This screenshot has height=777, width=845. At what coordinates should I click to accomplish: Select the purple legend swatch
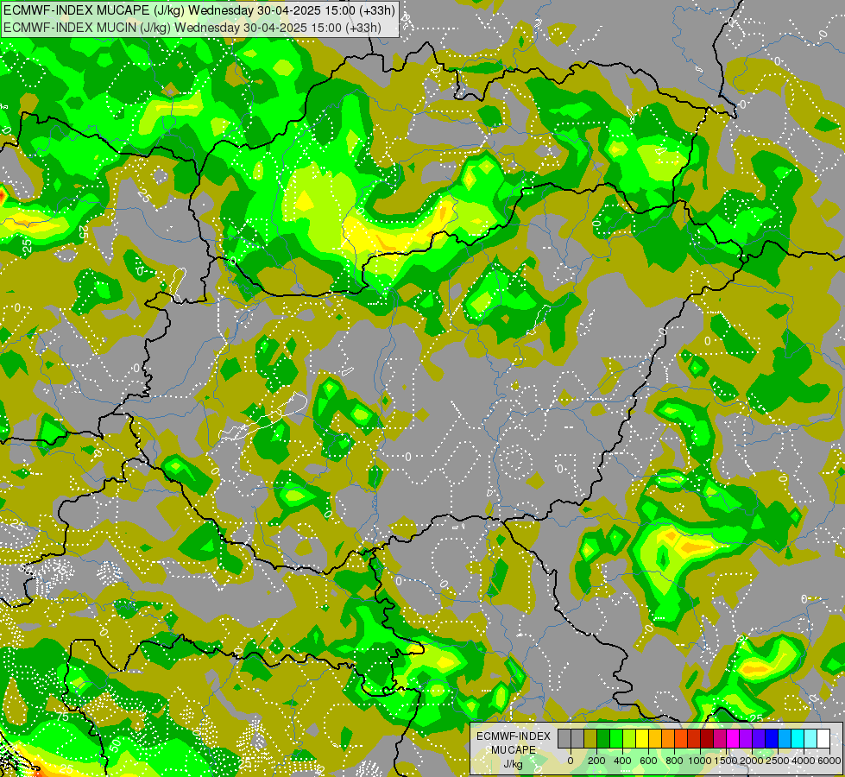747,738
